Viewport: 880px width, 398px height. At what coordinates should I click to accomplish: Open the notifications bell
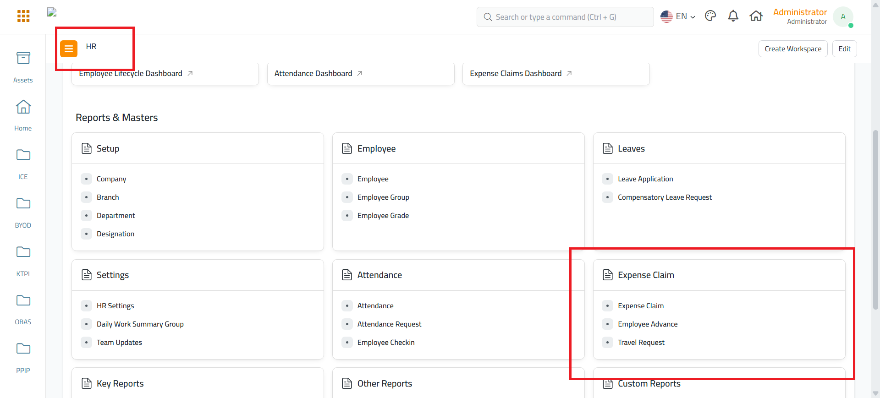tap(733, 16)
